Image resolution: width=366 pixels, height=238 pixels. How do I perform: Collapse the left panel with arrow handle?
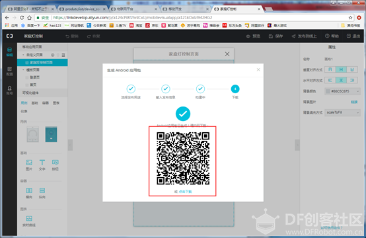point(70,145)
